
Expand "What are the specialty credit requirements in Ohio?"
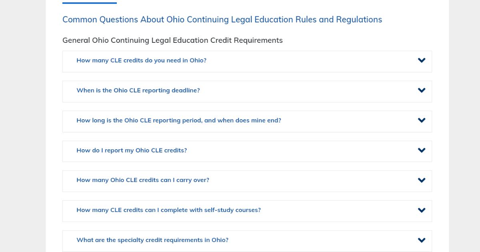click(152, 240)
